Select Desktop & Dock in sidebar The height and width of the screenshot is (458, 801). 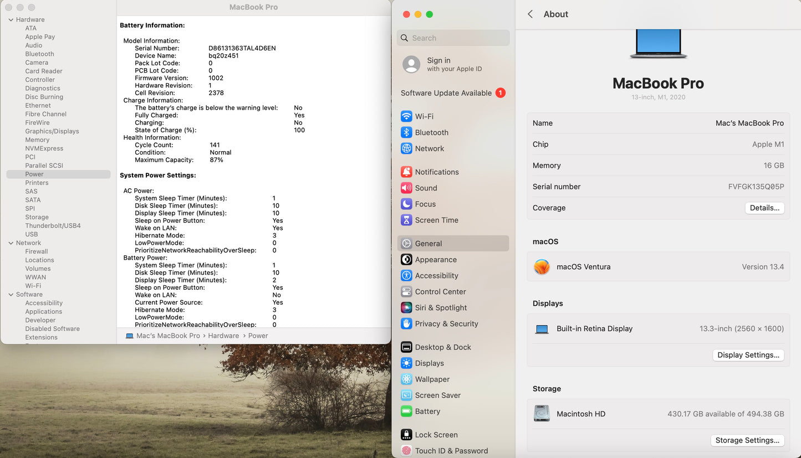click(442, 347)
